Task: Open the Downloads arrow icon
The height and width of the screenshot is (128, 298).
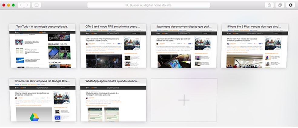Action: [290, 5]
